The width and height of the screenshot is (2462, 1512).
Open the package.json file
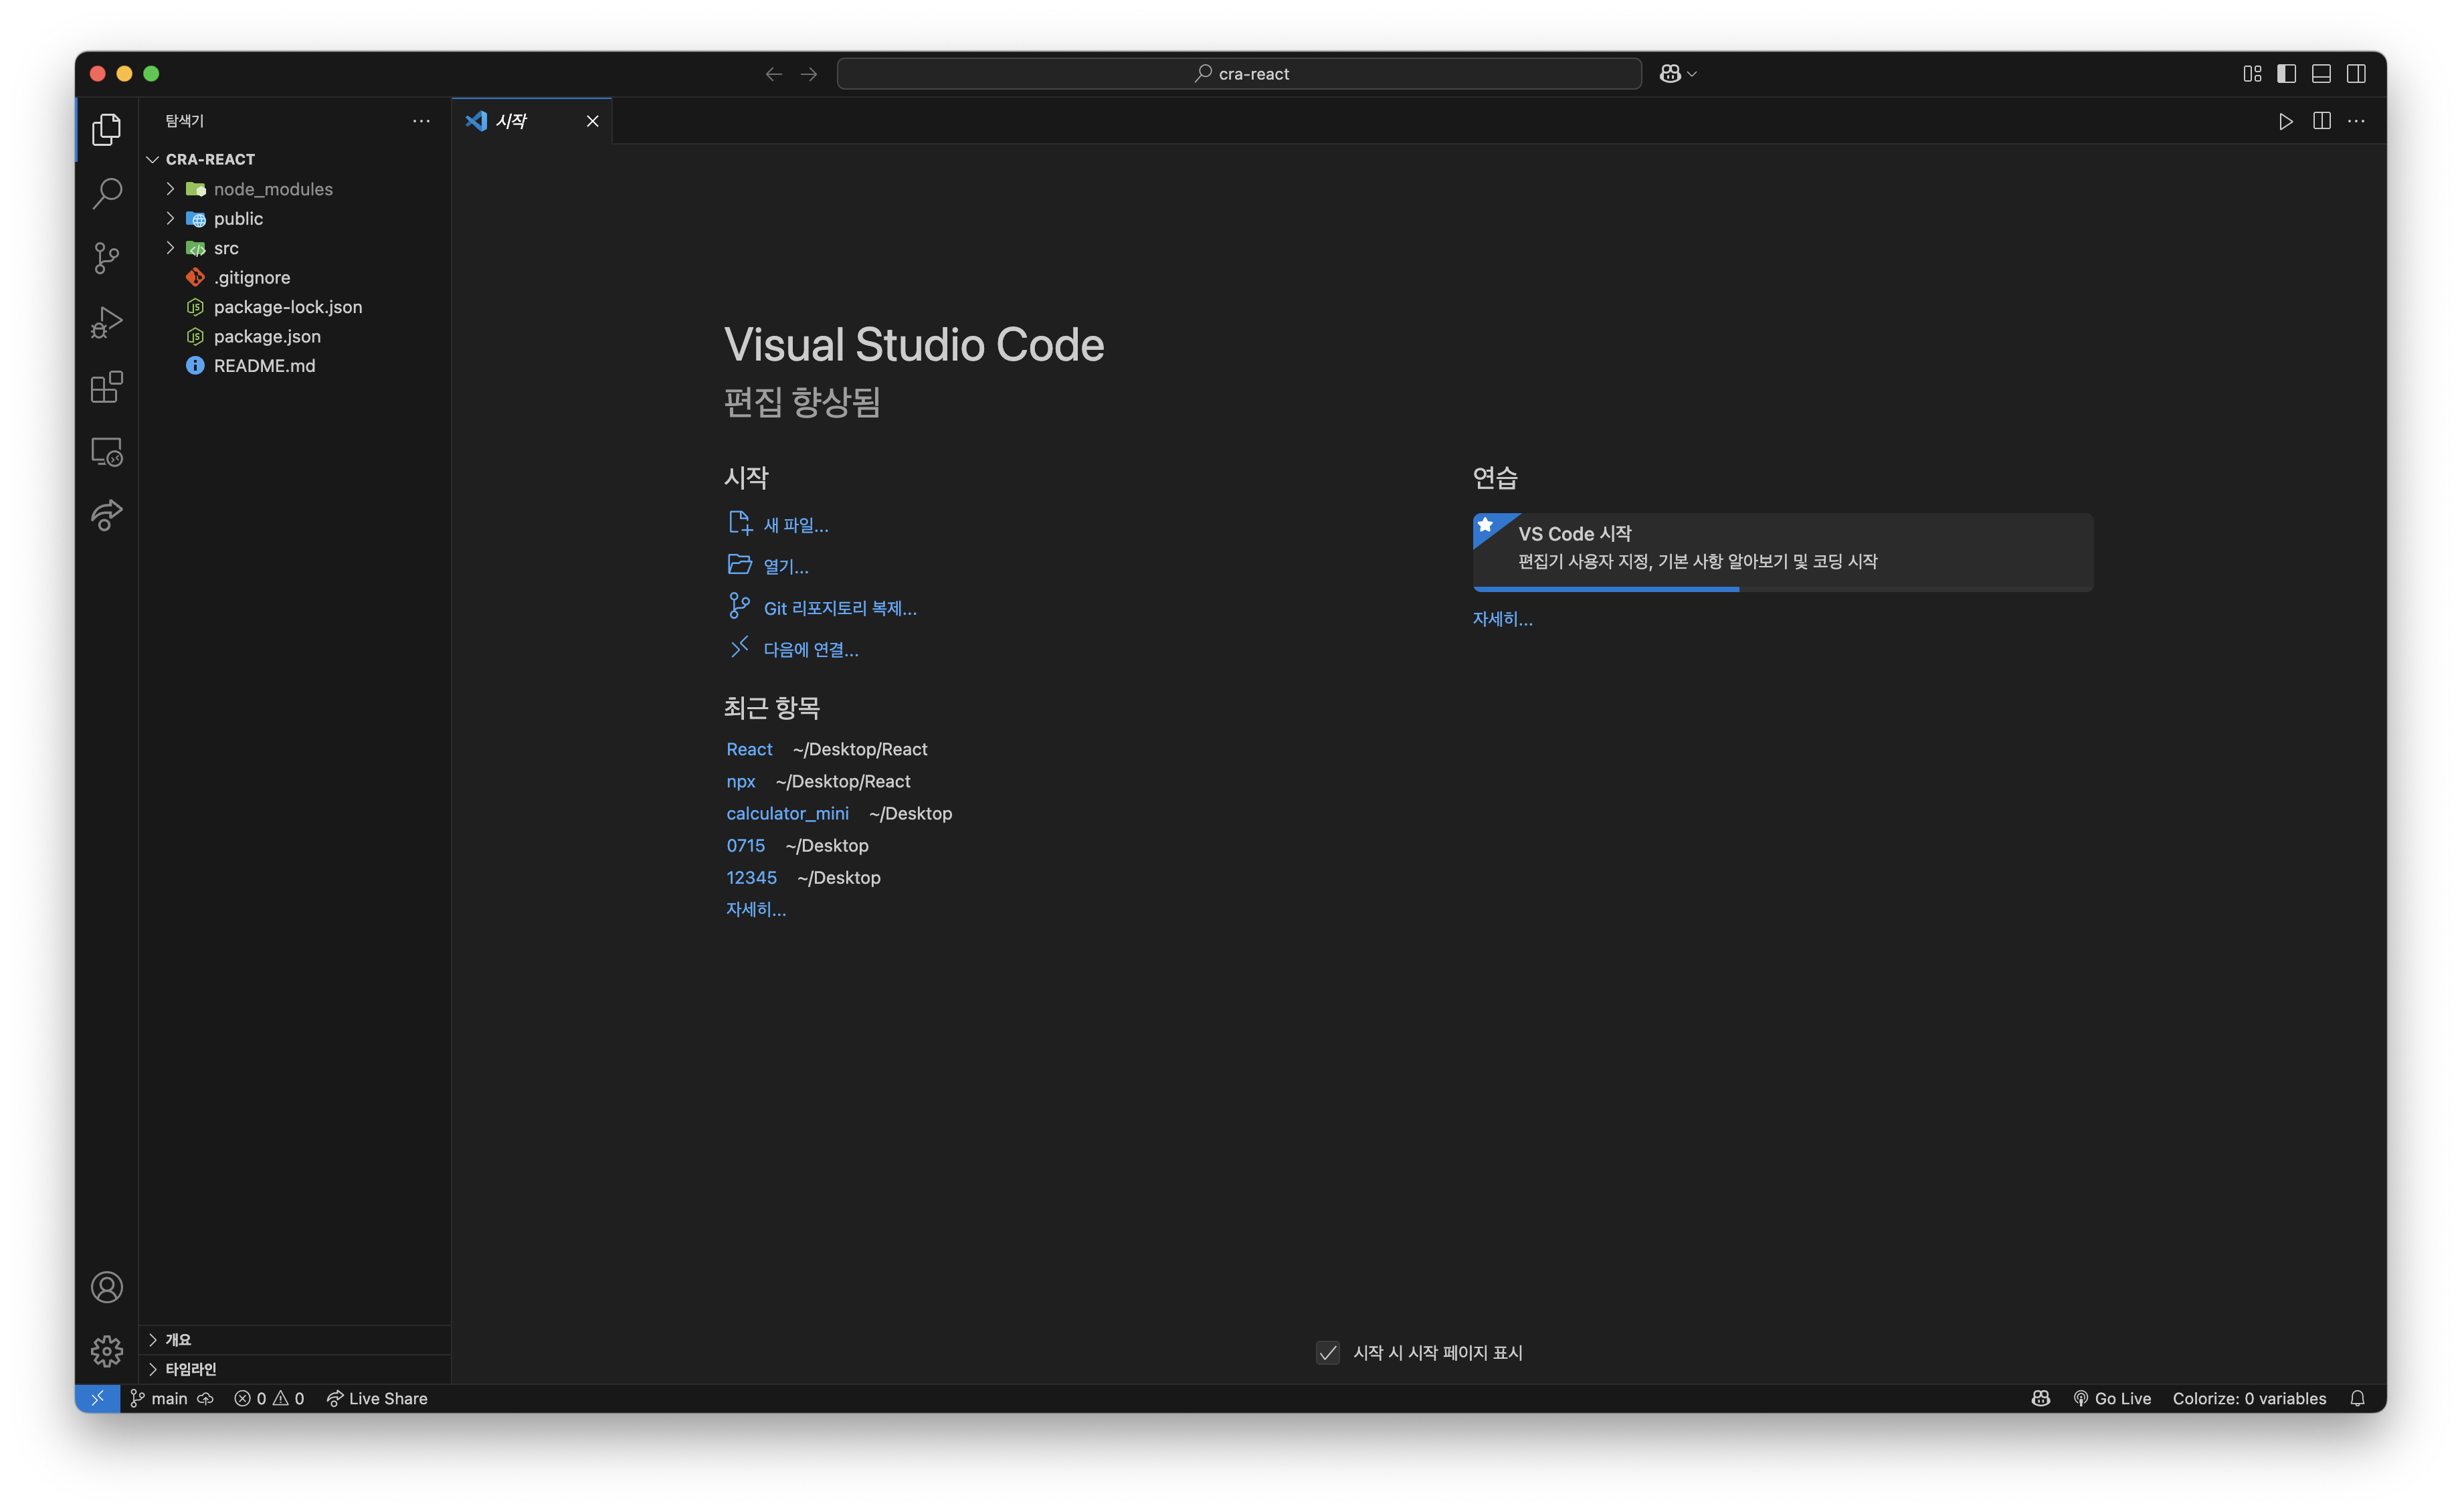pyautogui.click(x=295, y=336)
